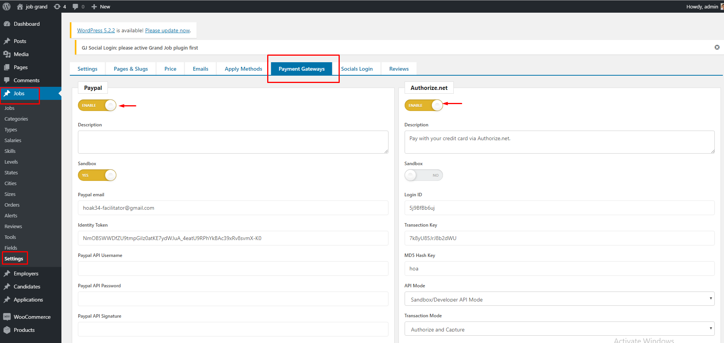Click the Authorize.net Description text area
Viewport: 724px width, 343px height.
click(x=559, y=142)
